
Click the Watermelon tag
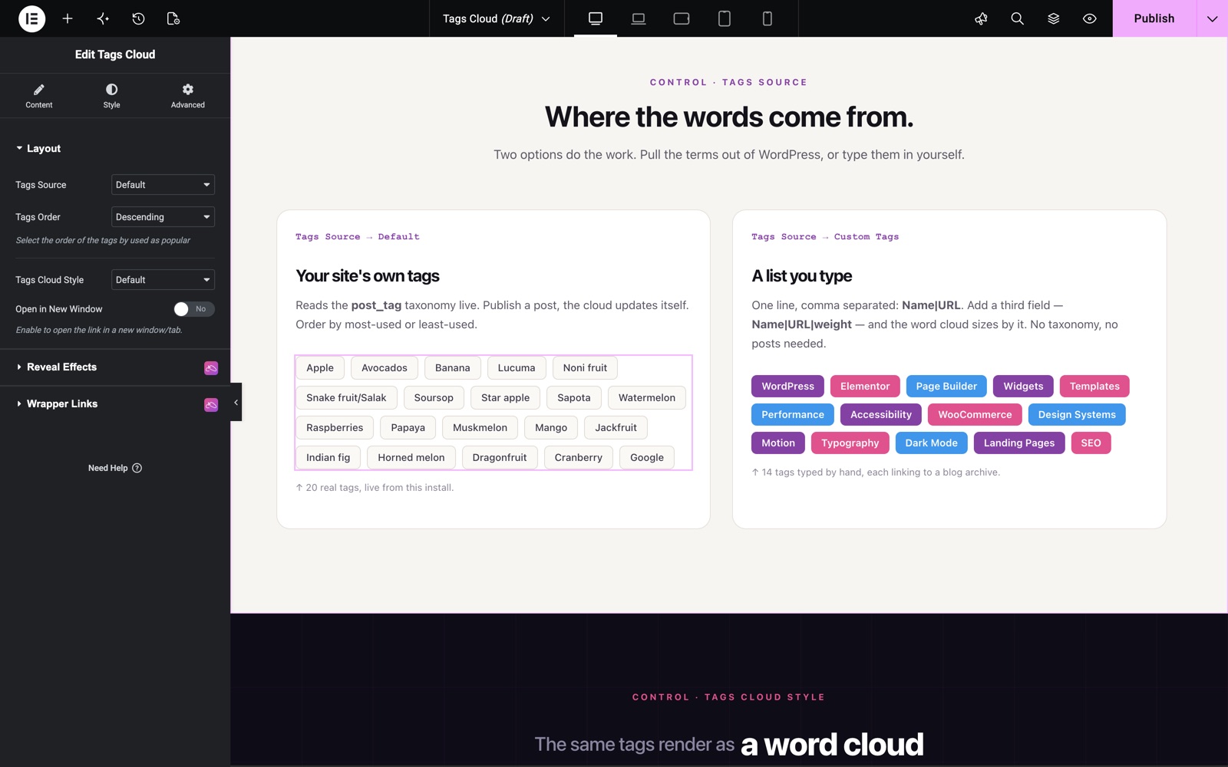click(647, 398)
